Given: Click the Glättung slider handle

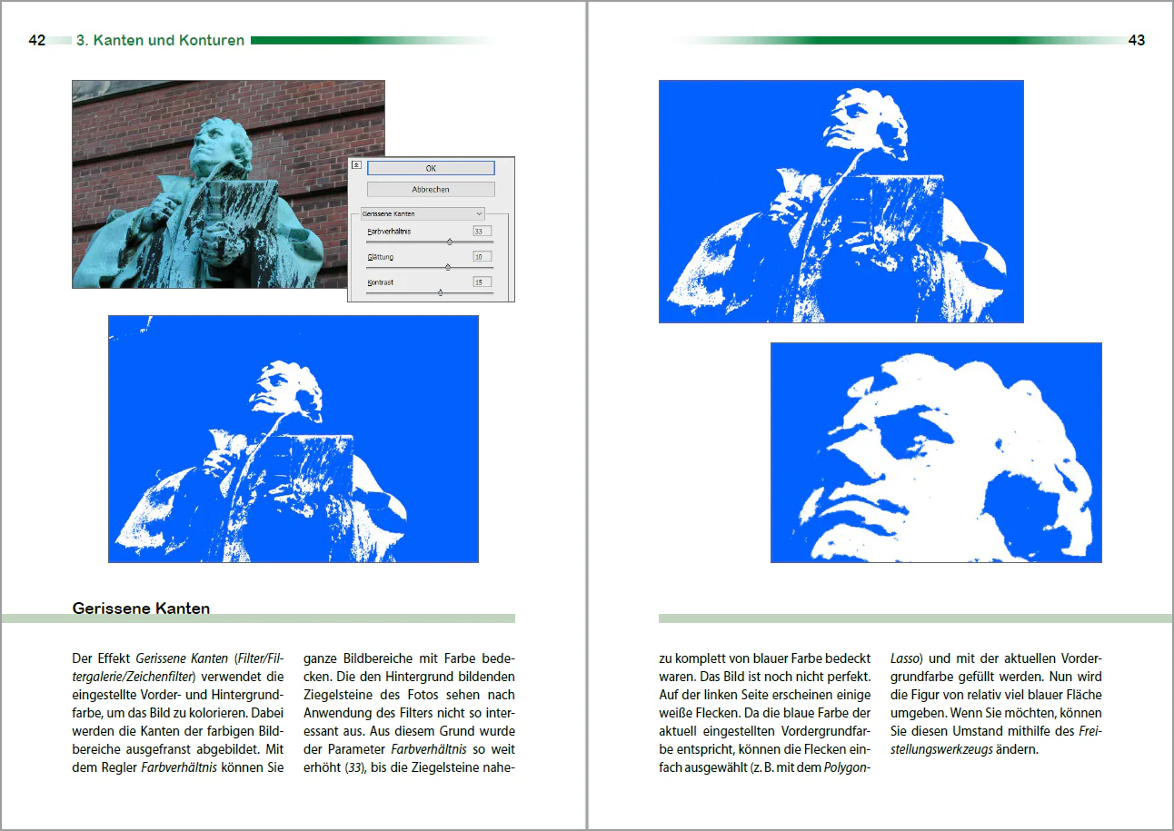Looking at the screenshot, I should coord(447,267).
